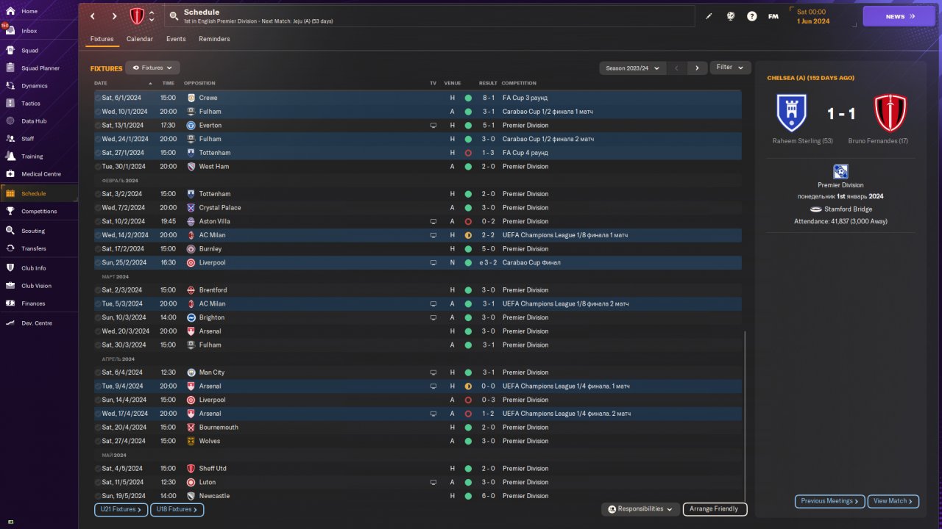The image size is (942, 529).
Task: Click the Raheem Sterling (53) scorer text
Action: click(802, 141)
